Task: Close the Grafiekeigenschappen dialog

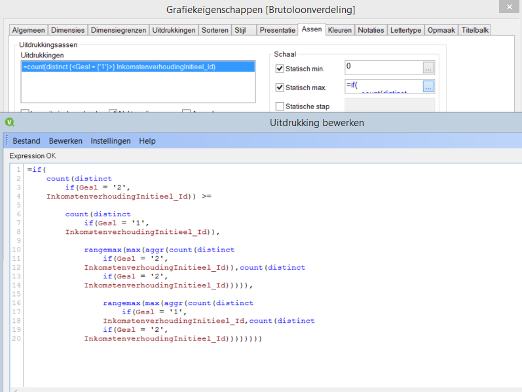Action: pos(506,8)
